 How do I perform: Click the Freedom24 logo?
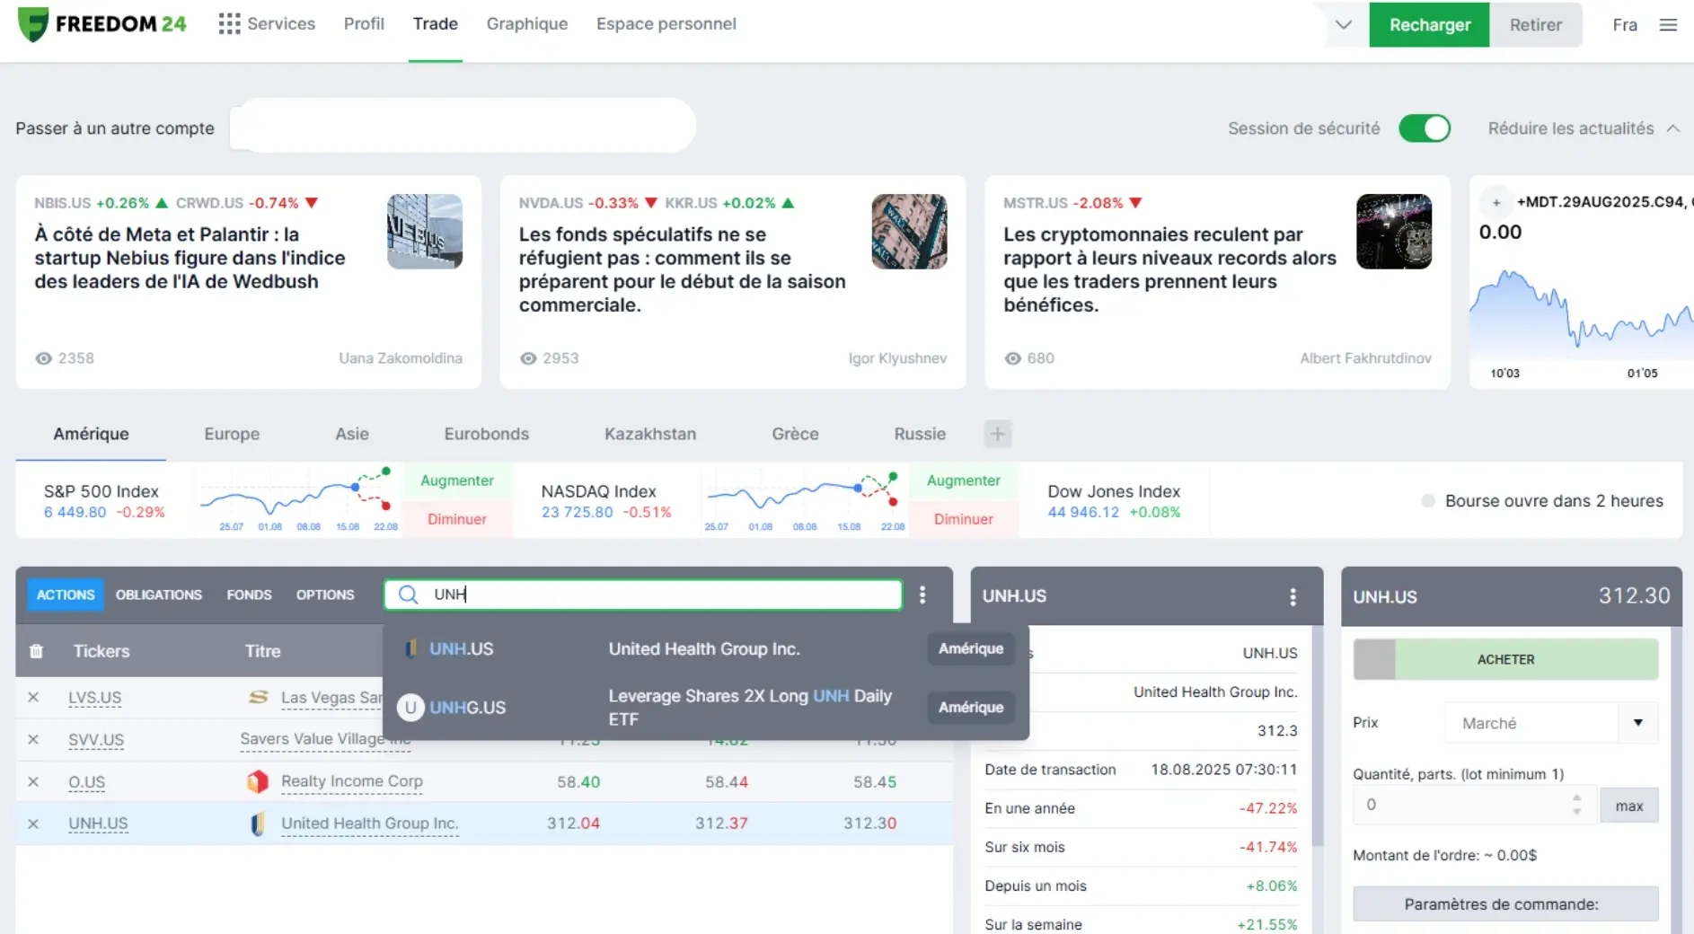pos(101,24)
